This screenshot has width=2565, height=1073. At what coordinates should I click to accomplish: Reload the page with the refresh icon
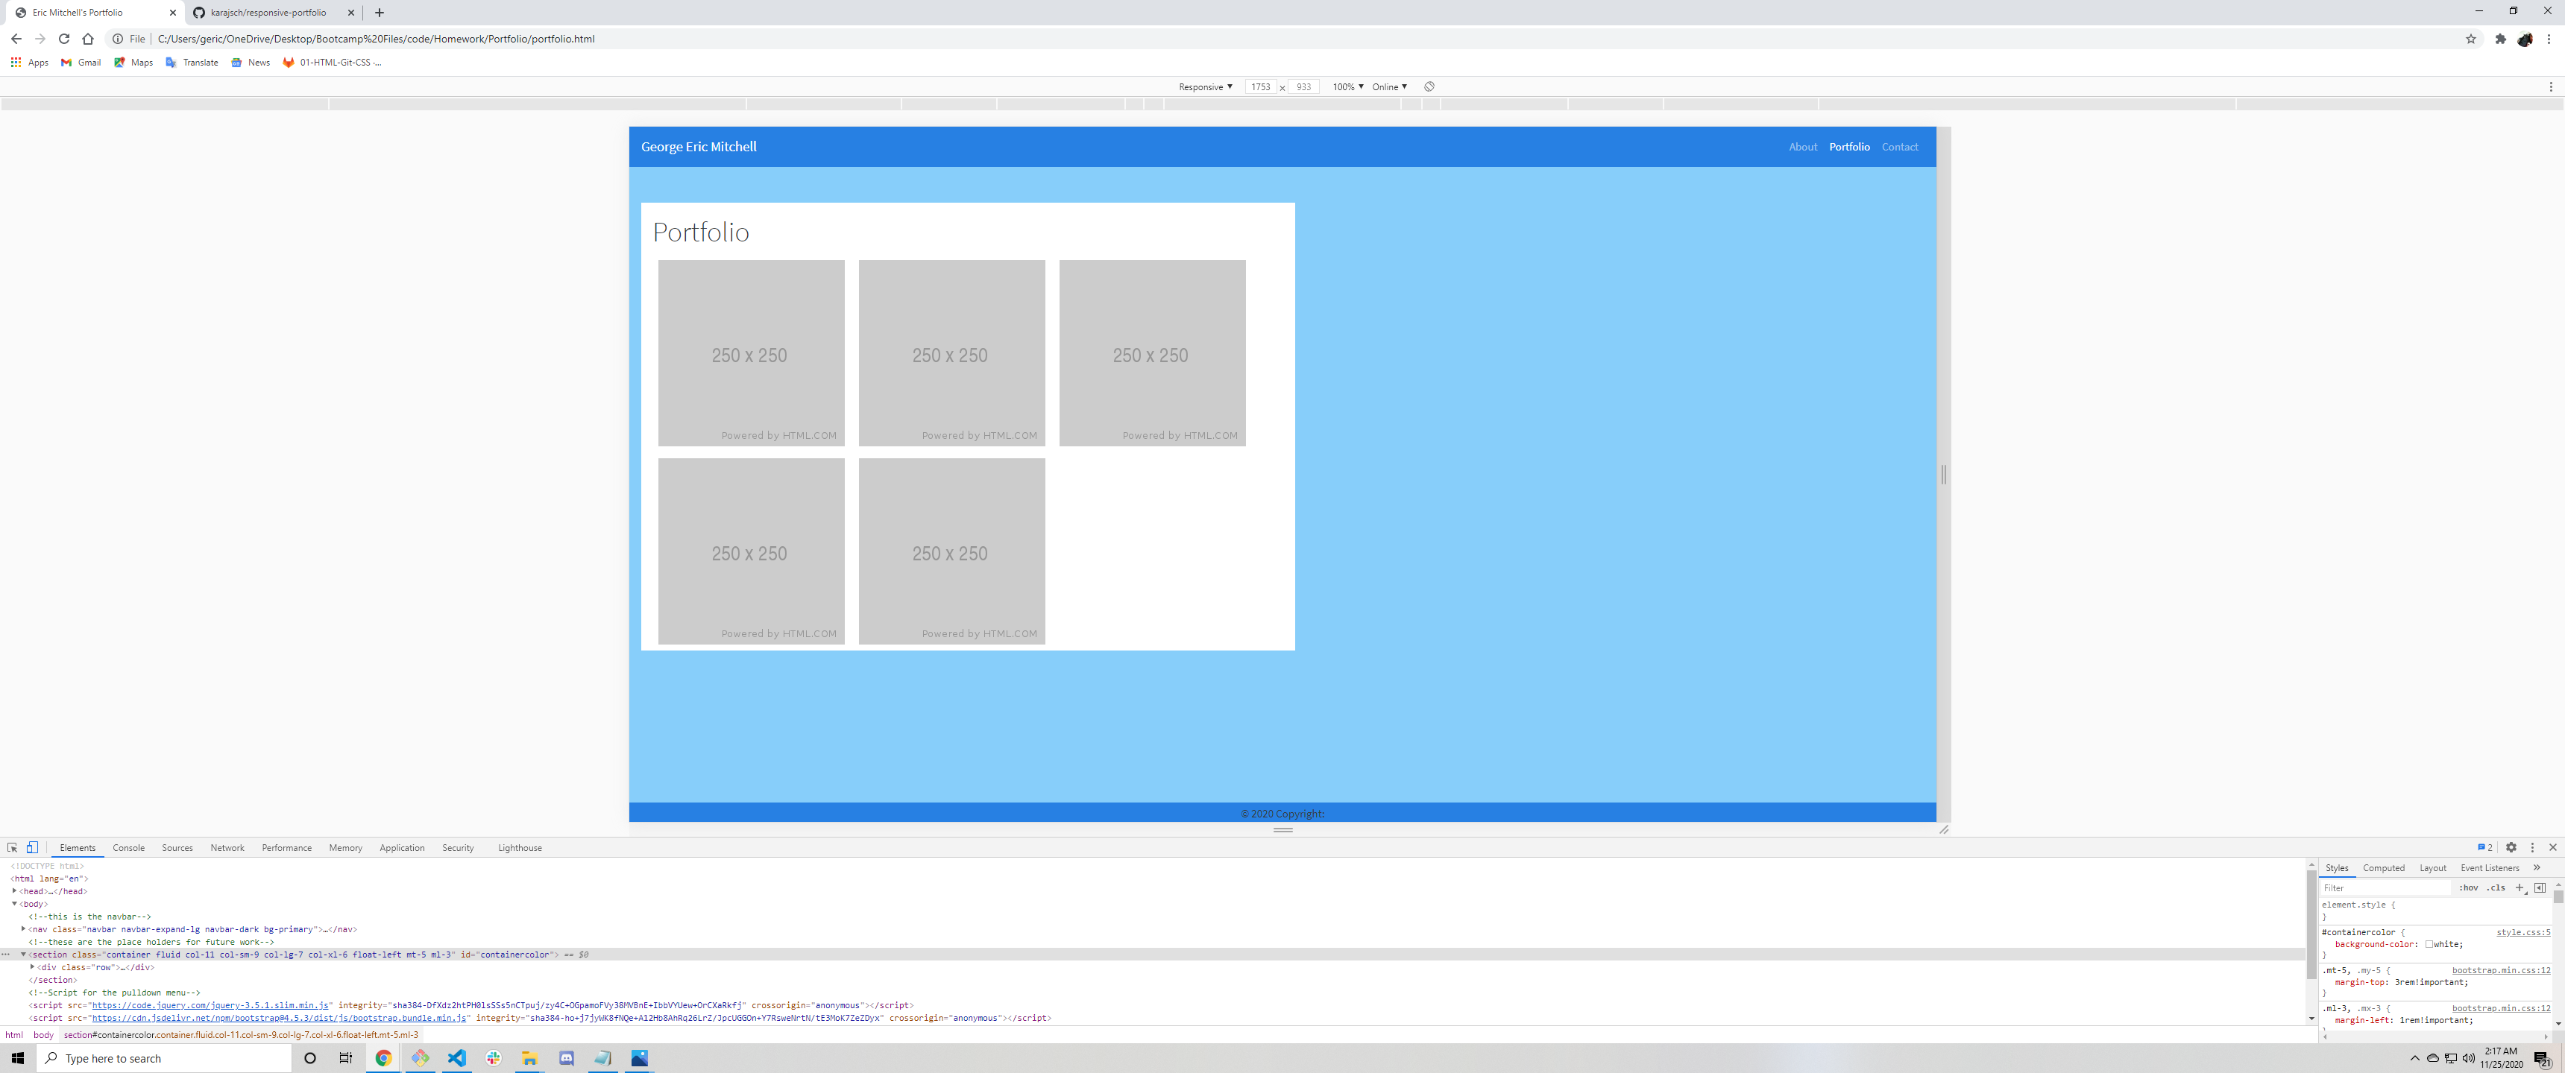[x=63, y=39]
